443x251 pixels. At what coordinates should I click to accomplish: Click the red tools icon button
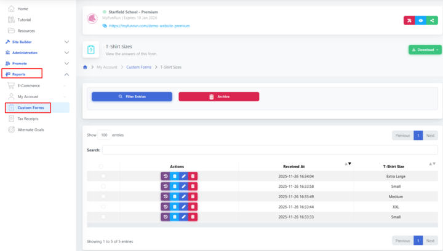(x=409, y=20)
